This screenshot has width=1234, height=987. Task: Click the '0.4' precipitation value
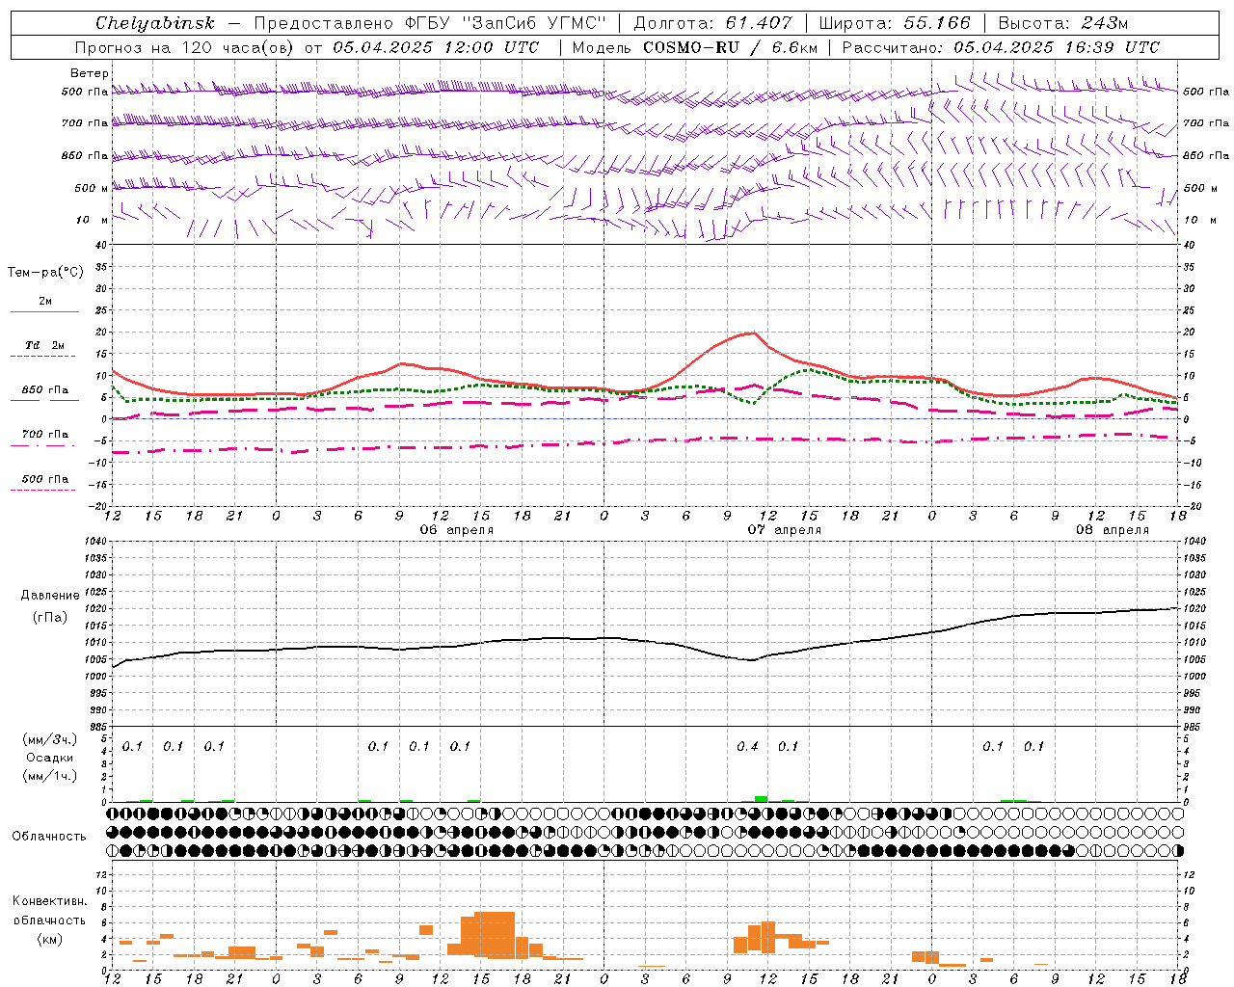(747, 747)
